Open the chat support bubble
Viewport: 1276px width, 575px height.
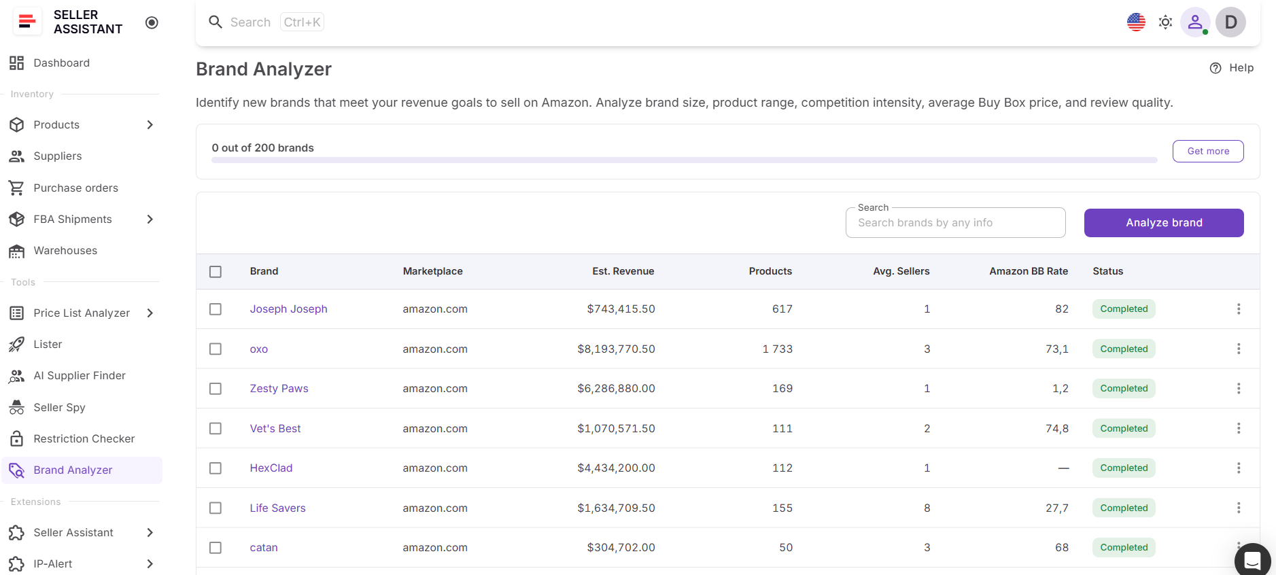pos(1253,561)
